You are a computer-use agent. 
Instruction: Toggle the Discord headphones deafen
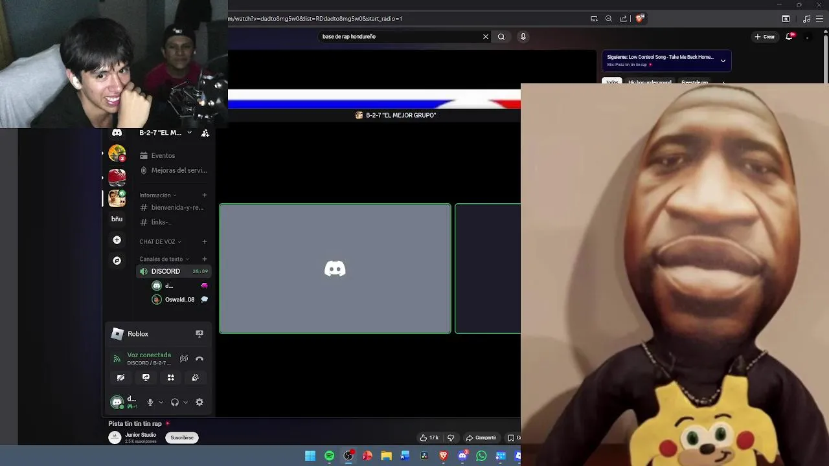(x=175, y=402)
